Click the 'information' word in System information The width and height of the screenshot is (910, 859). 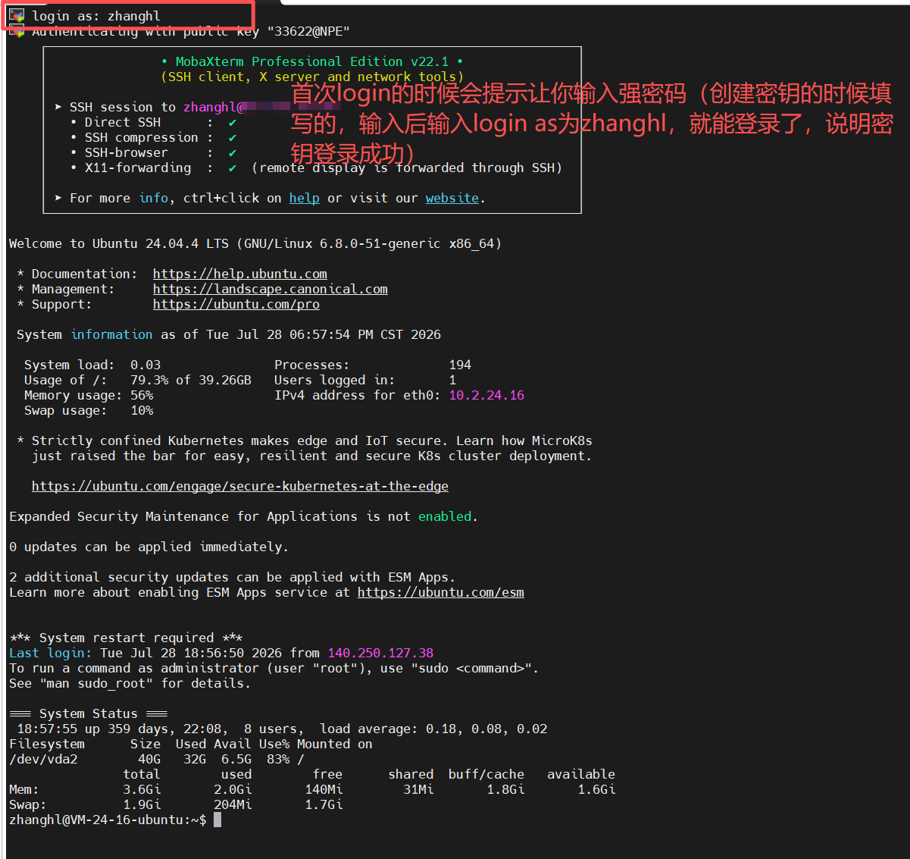click(111, 334)
